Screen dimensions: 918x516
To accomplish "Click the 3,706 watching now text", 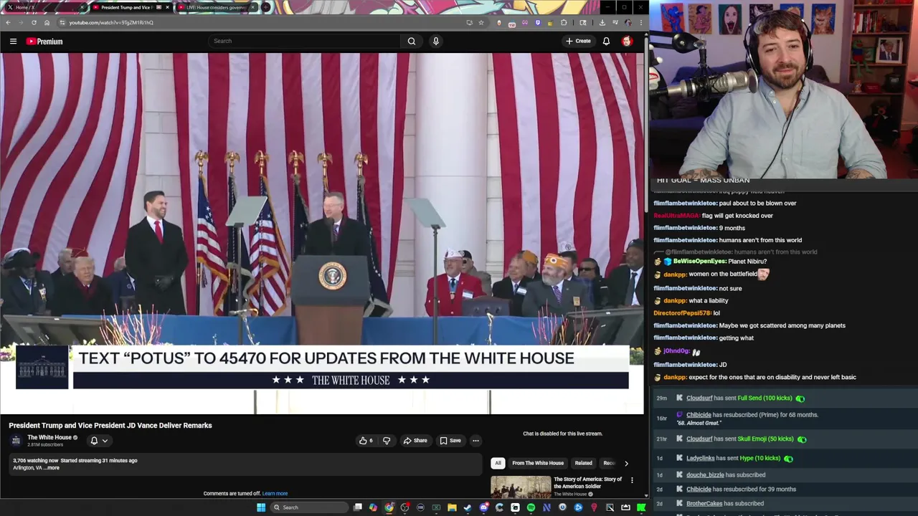I will tap(35, 461).
